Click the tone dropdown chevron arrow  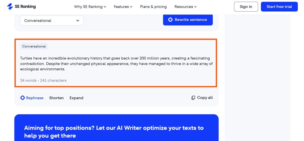point(77,20)
